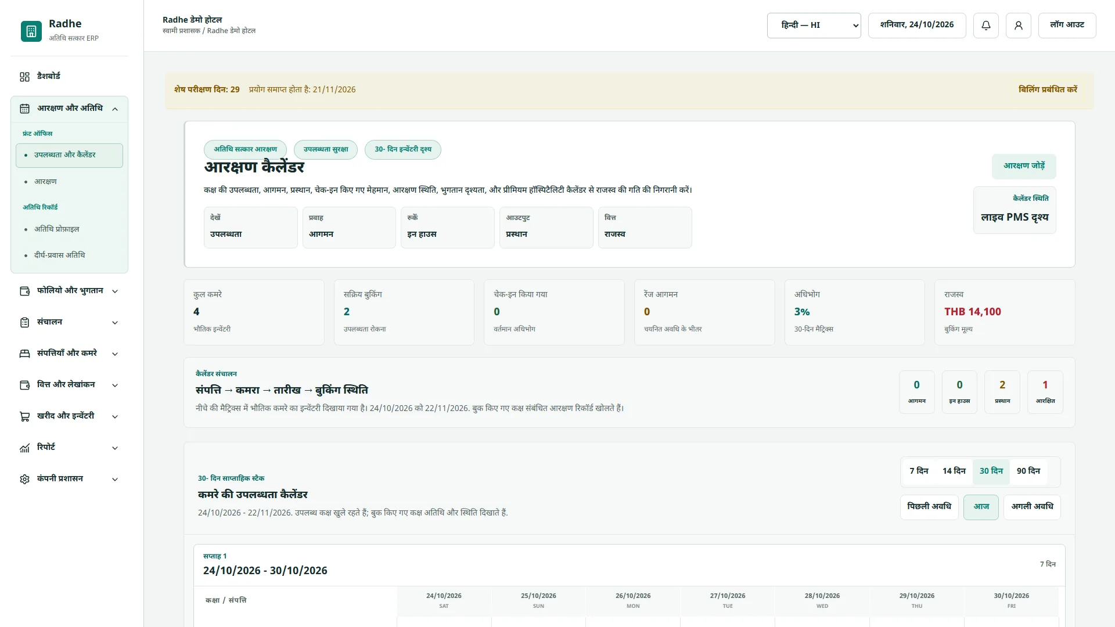This screenshot has width=1115, height=627.
Task: Select the 90 दिन range option
Action: pyautogui.click(x=1028, y=471)
